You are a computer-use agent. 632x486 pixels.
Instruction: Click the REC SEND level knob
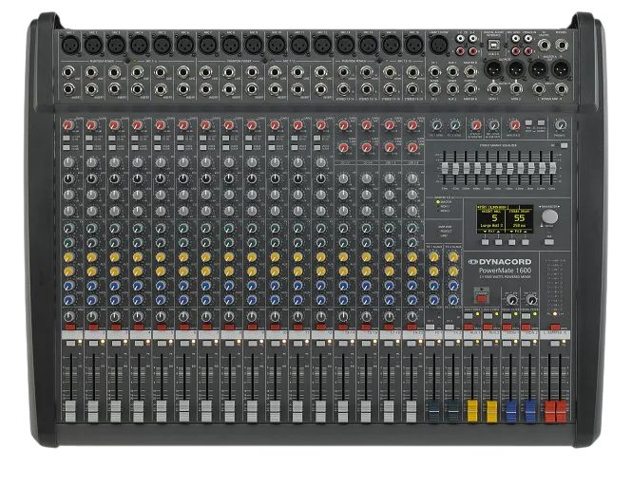tap(494, 124)
